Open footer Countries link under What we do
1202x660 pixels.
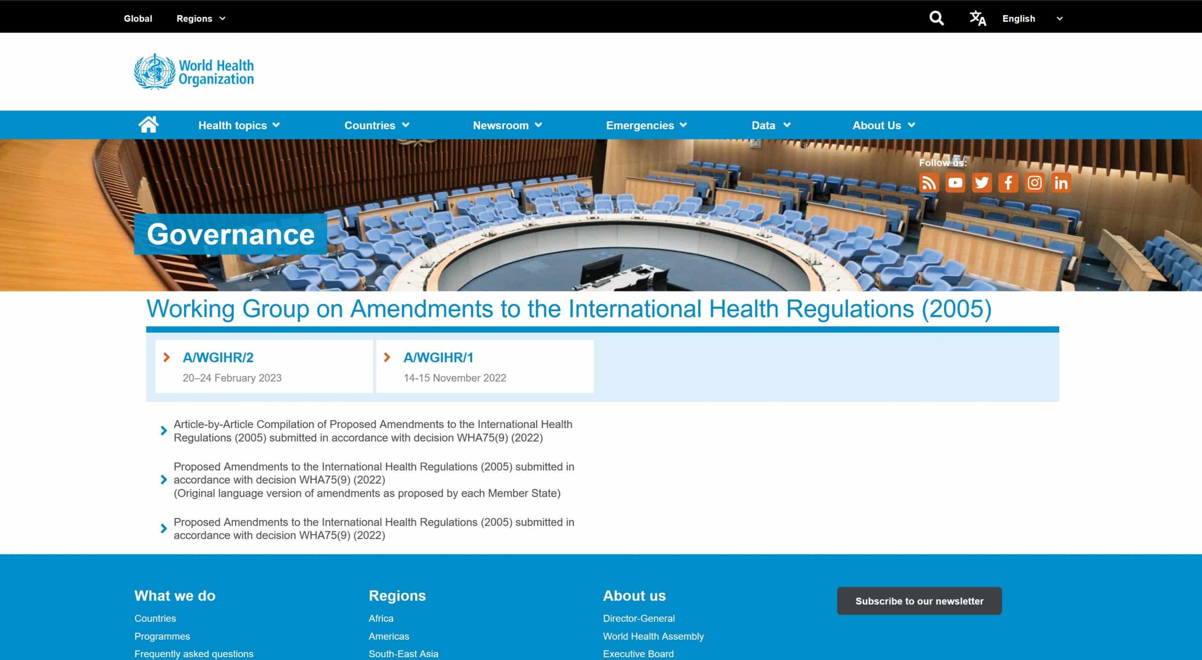point(155,618)
